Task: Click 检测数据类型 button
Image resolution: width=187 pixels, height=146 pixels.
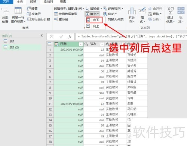Action: (x=66, y=14)
